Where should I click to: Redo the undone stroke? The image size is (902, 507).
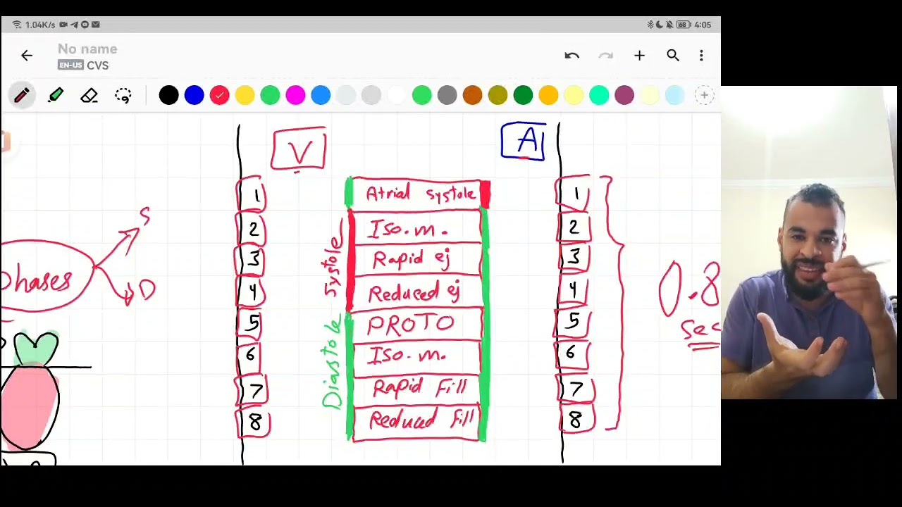click(x=605, y=56)
